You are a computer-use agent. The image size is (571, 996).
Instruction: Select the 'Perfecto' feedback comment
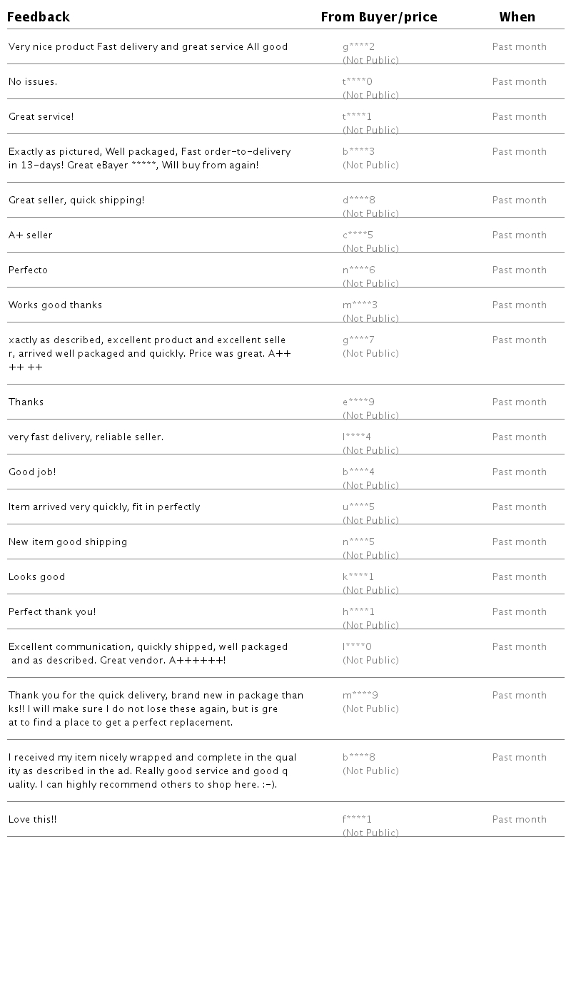29,270
